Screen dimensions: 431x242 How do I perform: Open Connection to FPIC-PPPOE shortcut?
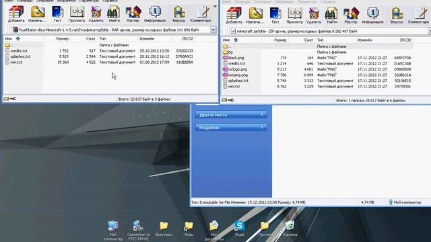[139, 231]
